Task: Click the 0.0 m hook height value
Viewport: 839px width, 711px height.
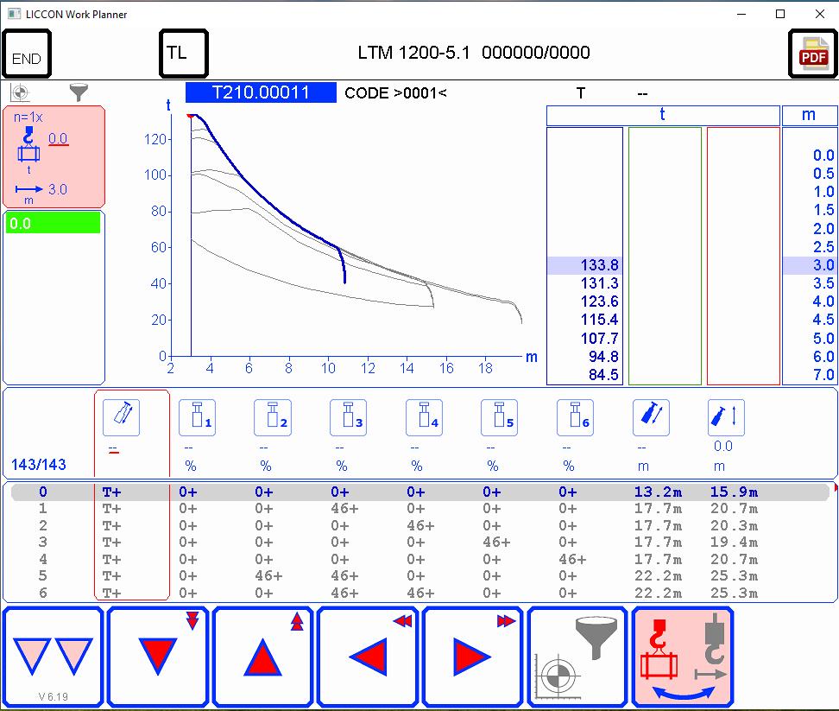Action: pyautogui.click(x=722, y=446)
